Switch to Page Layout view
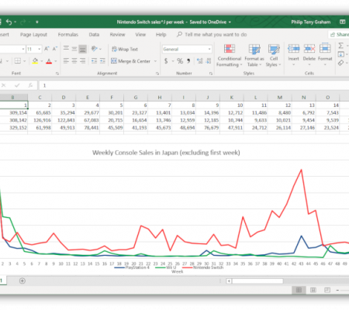 pos(313,290)
